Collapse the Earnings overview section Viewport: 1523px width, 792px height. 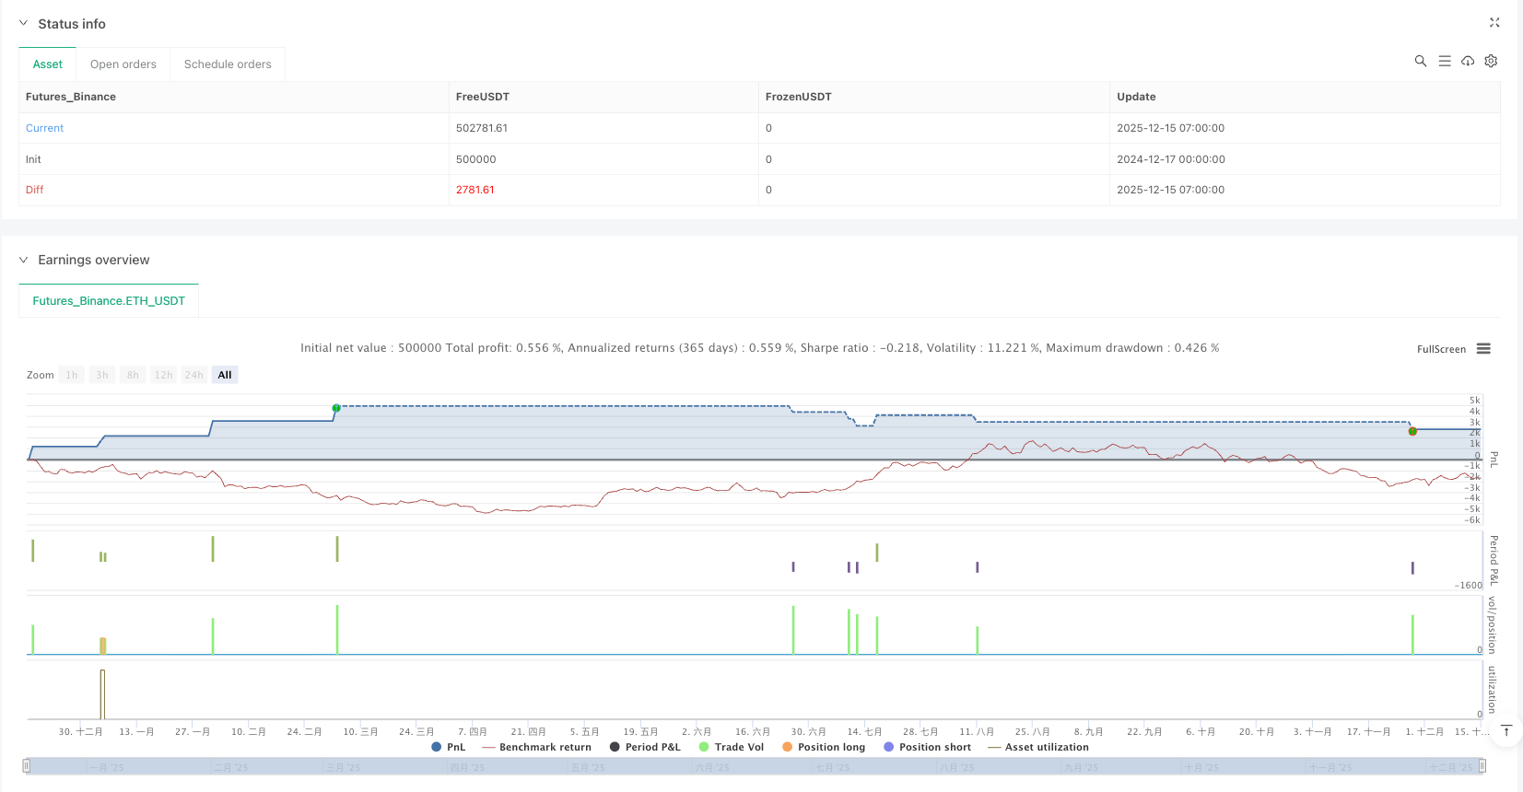[24, 260]
